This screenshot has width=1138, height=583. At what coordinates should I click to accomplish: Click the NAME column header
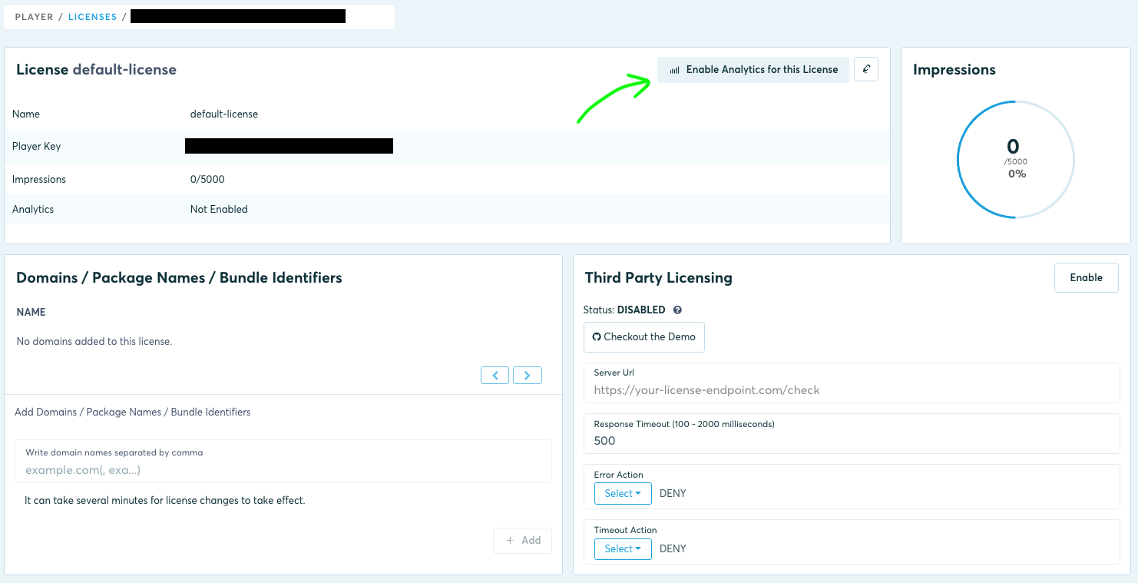(31, 312)
